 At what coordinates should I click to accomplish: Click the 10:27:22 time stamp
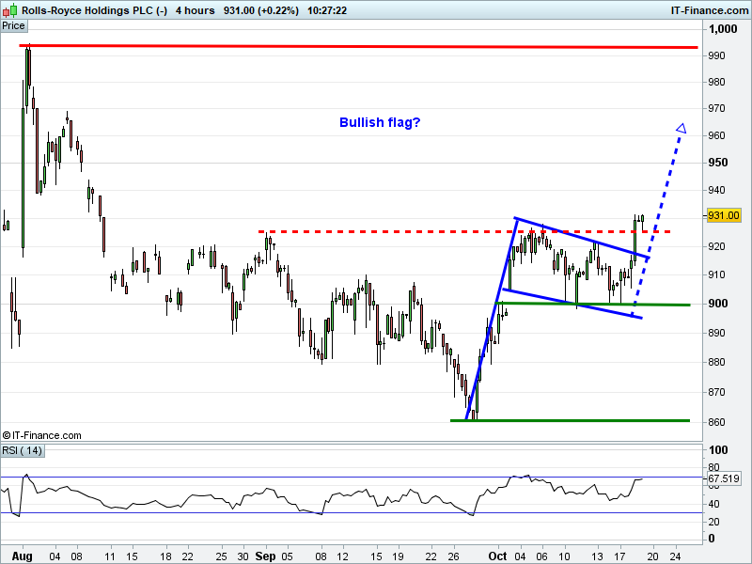[327, 10]
